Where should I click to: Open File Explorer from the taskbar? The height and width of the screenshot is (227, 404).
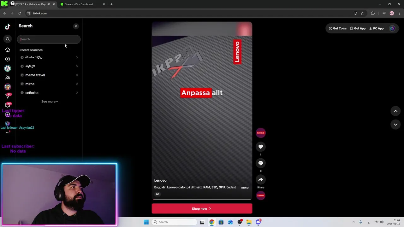click(249, 222)
